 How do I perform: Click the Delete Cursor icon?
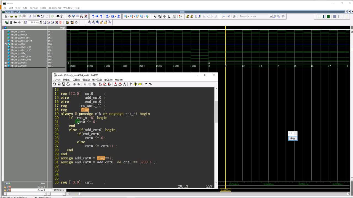192,16
